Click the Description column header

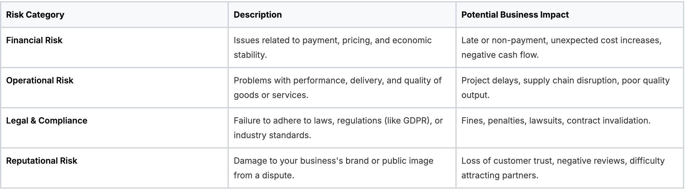pos(258,15)
